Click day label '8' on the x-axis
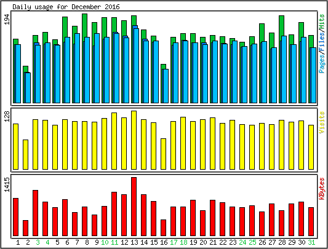 (x=87, y=242)
